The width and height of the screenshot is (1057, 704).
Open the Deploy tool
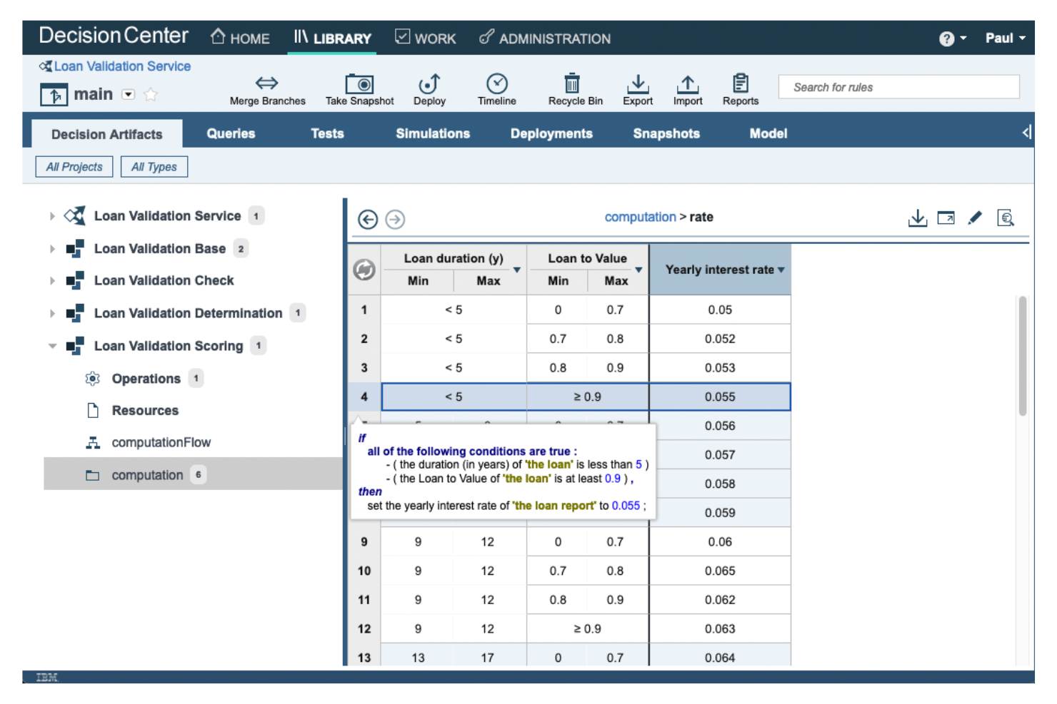(x=429, y=83)
